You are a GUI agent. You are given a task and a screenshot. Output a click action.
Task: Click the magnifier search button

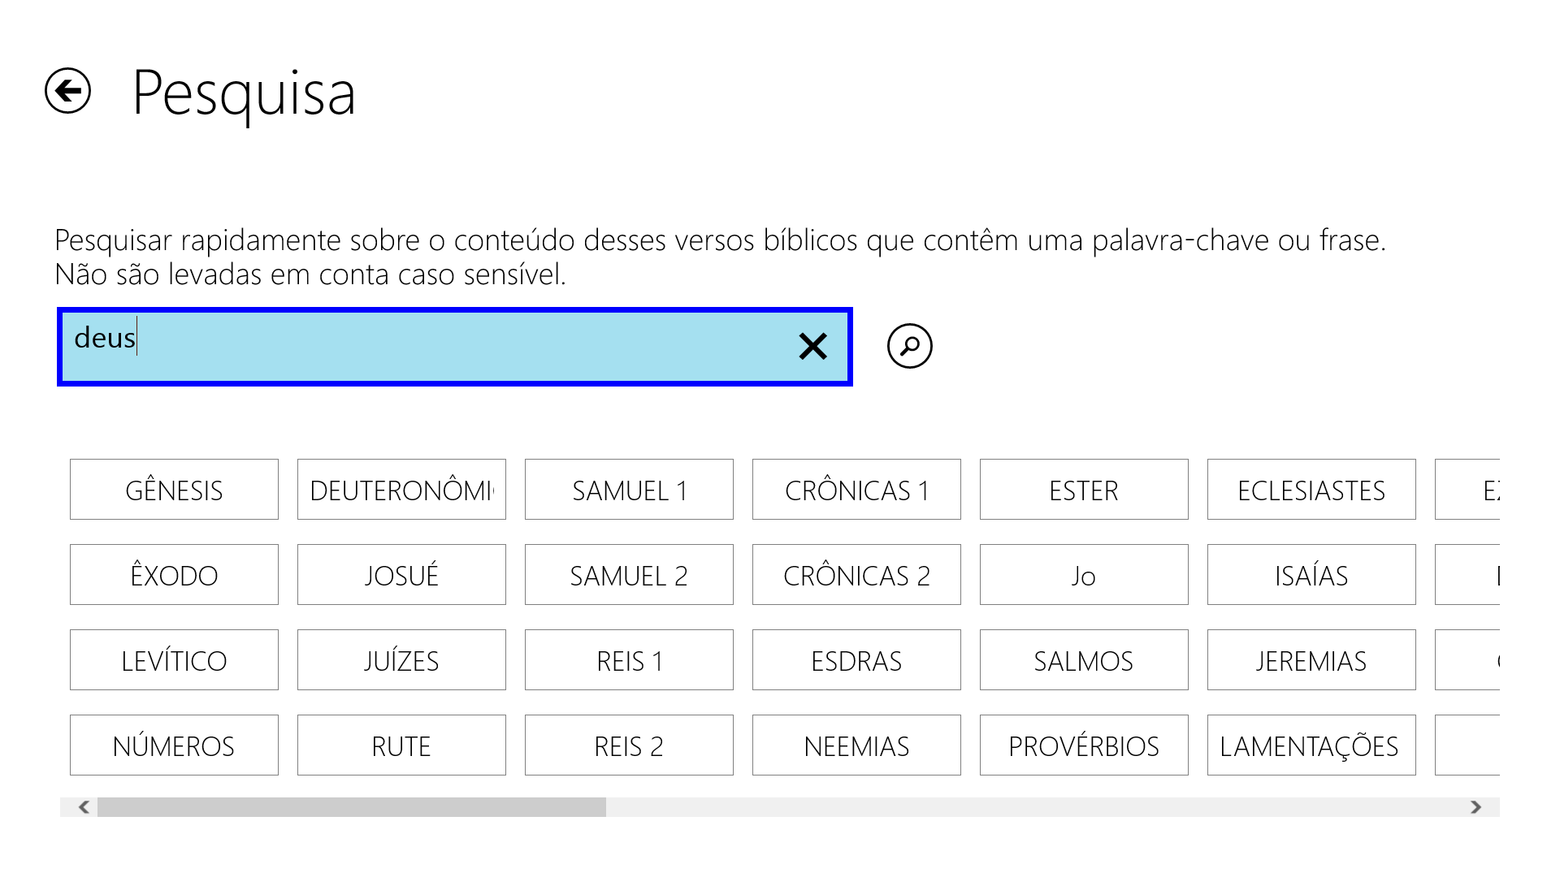click(909, 347)
